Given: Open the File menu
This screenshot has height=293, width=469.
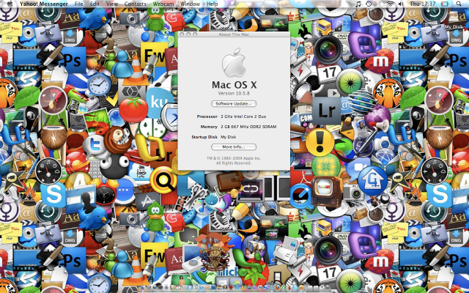Looking at the screenshot, I should 78,4.
